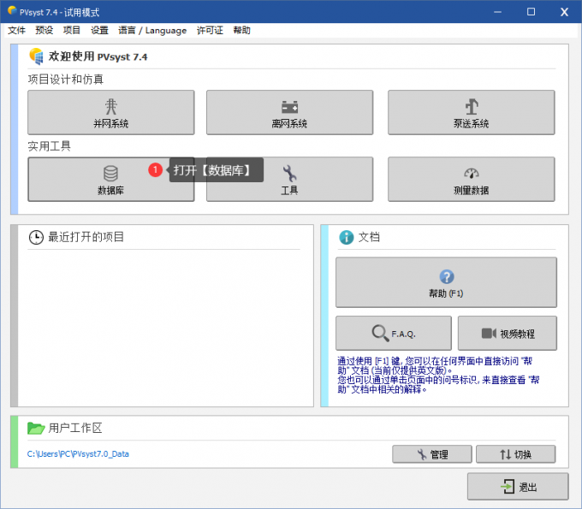The height and width of the screenshot is (509, 582).
Task: Open the 工具 tools button
Action: (289, 179)
